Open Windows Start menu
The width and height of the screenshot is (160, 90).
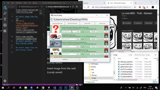3,87
